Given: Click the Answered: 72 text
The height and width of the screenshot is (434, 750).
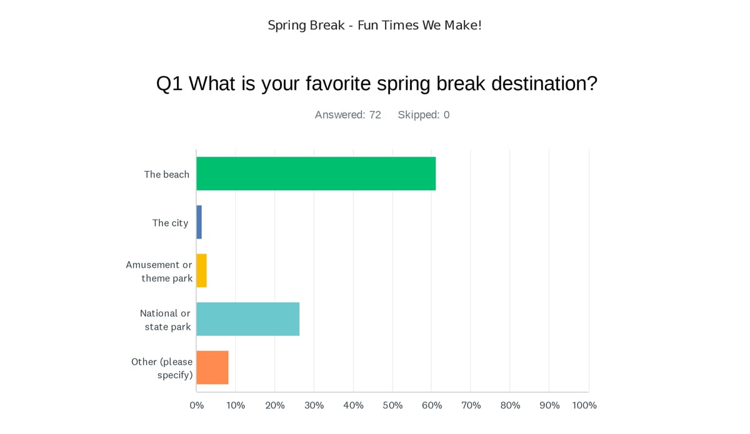Looking at the screenshot, I should (348, 115).
